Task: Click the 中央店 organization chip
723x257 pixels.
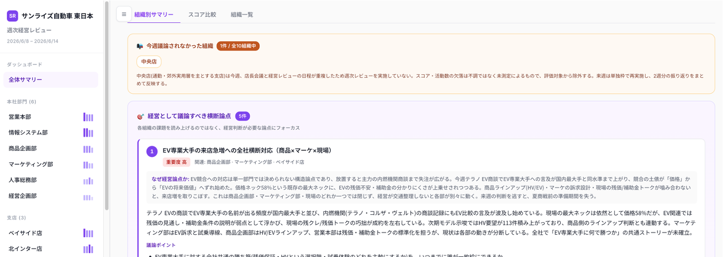Action: [149, 62]
